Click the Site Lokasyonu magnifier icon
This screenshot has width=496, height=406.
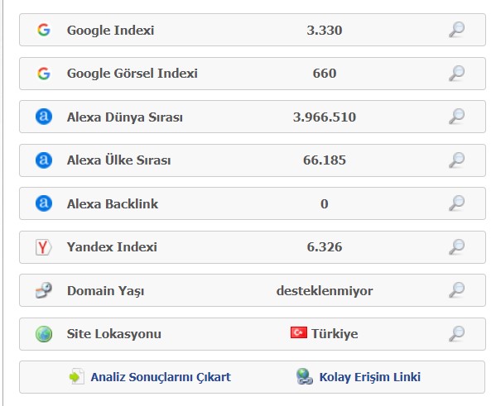[x=457, y=334]
